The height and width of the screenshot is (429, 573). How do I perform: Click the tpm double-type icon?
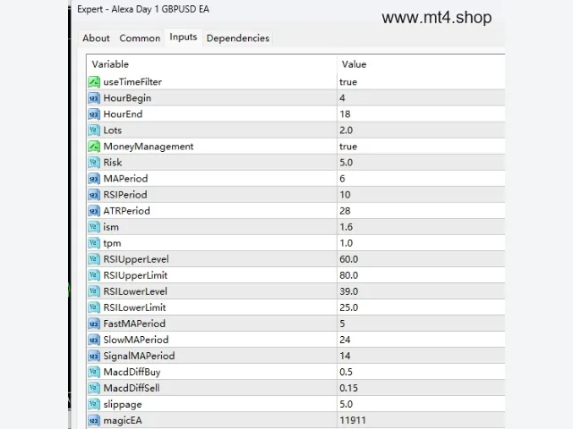(94, 243)
